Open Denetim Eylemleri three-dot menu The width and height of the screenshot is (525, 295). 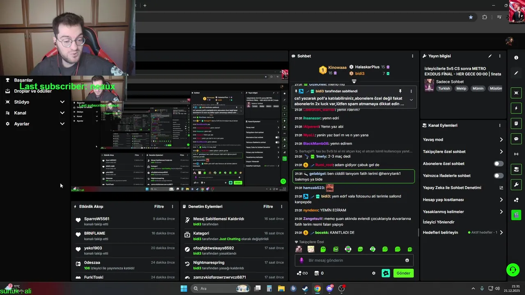point(281,206)
